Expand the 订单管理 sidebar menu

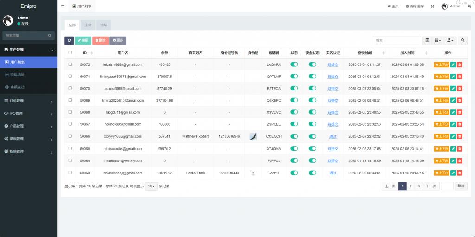[28, 100]
